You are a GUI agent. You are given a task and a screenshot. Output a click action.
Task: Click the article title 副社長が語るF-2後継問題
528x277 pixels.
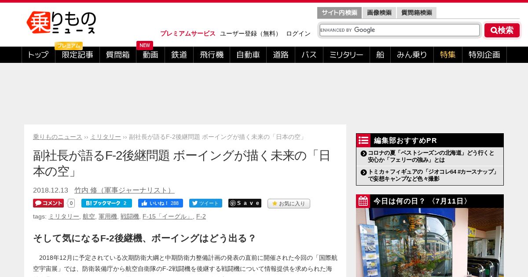pyautogui.click(x=182, y=163)
